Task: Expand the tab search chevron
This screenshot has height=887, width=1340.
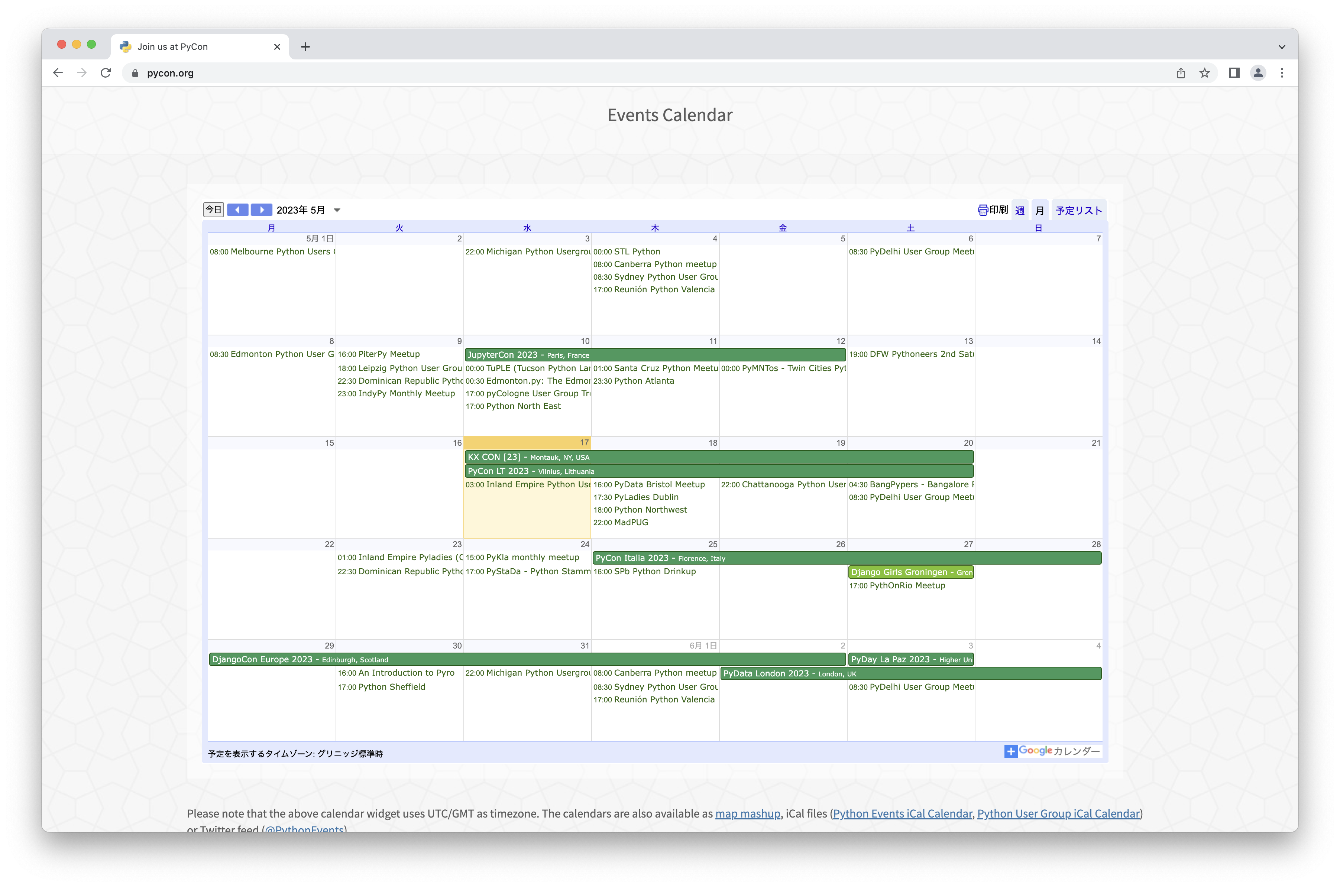Action: 1282,47
